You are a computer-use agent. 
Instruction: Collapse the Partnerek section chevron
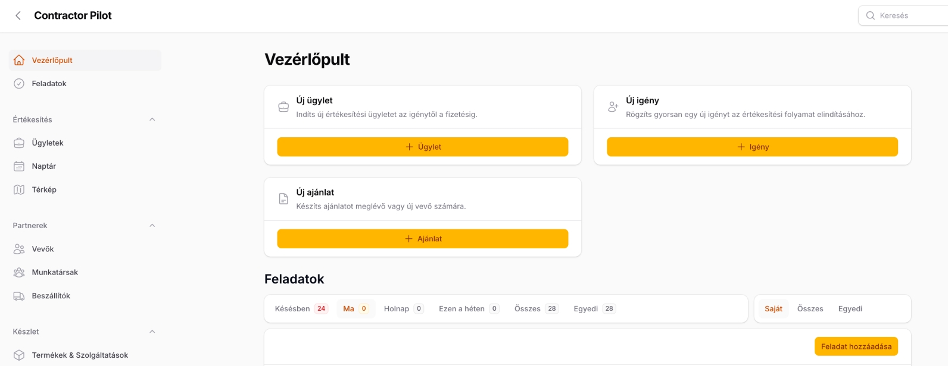[x=152, y=226]
